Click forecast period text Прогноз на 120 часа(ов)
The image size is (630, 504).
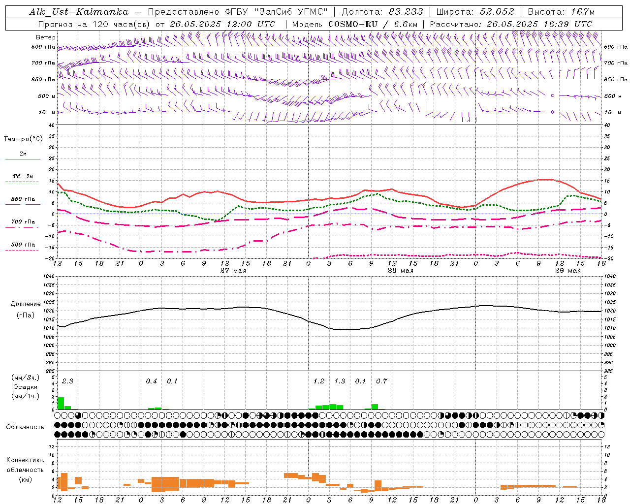pyautogui.click(x=94, y=24)
